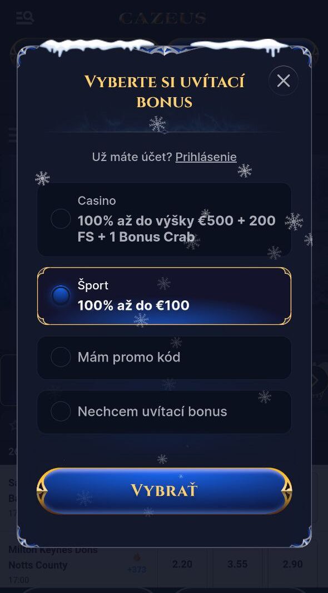The width and height of the screenshot is (328, 593).
Task: Click the right carousel arrow behind the dialog
Action: click(317, 380)
